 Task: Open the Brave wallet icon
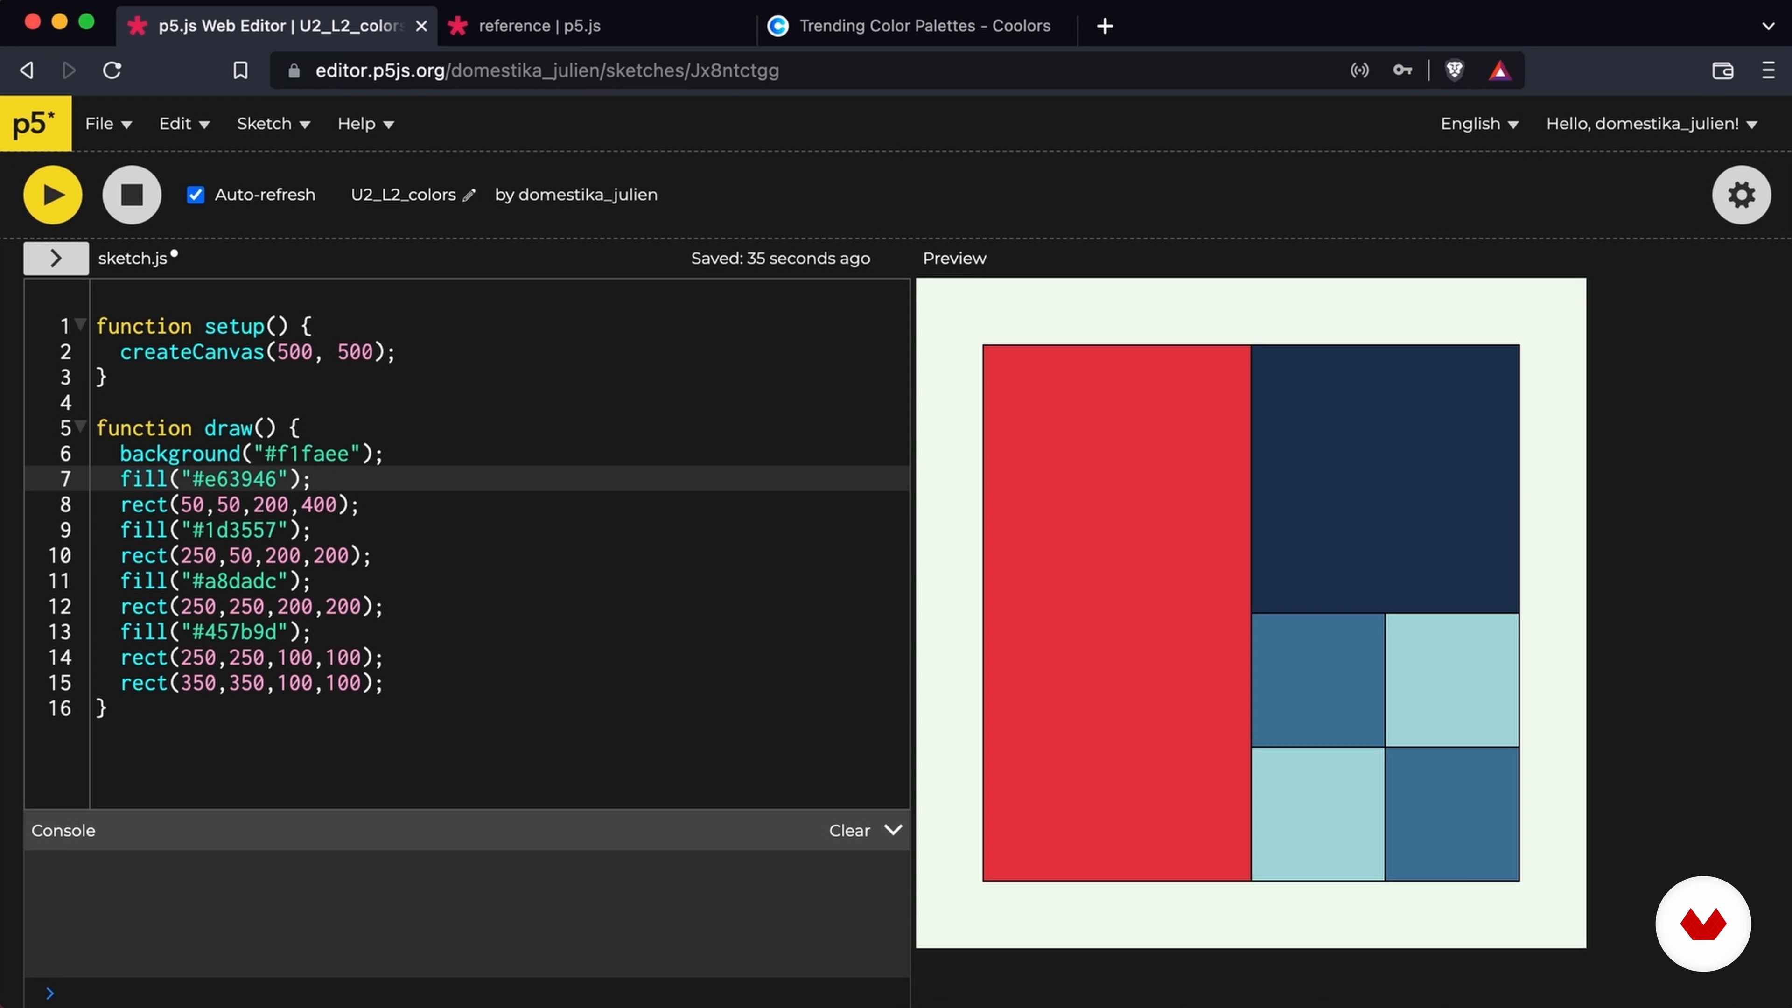[1722, 70]
